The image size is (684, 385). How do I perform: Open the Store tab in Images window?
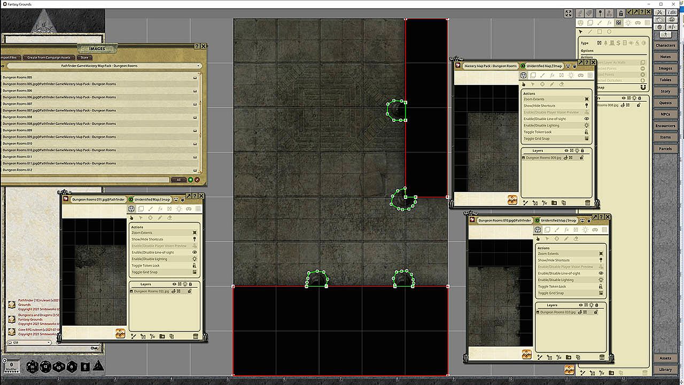point(84,57)
